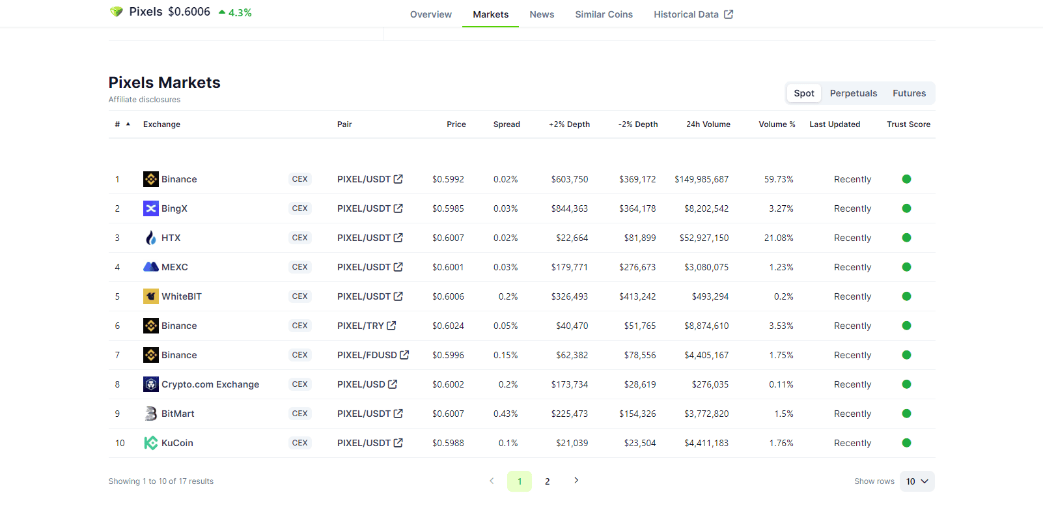
Task: Click the KuCoin exchange logo
Action: click(150, 443)
